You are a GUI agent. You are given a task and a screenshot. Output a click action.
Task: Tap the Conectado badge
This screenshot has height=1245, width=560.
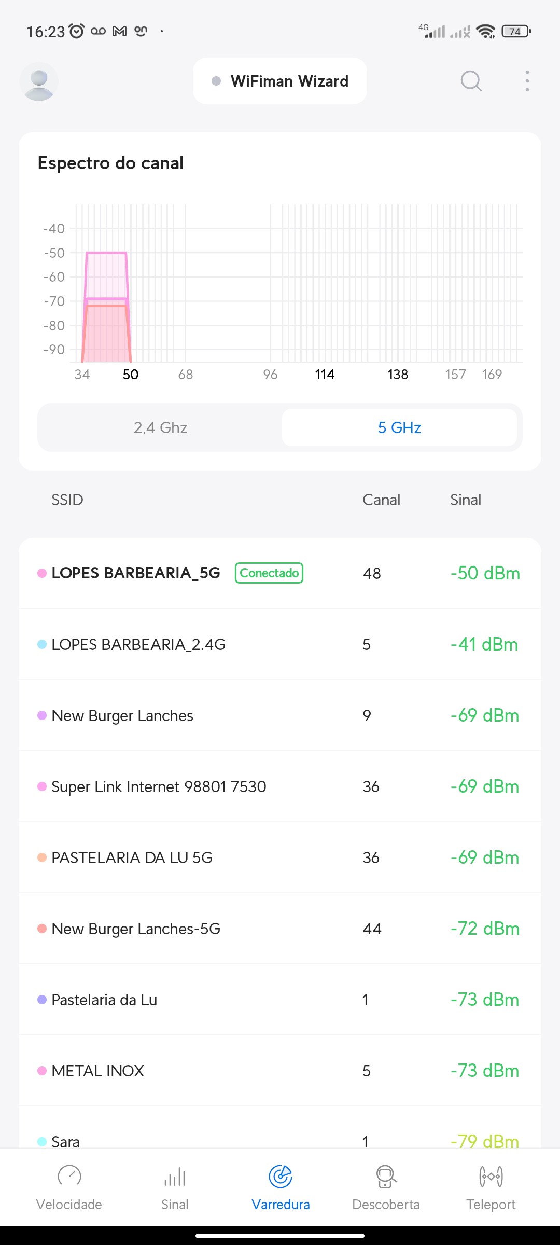[269, 573]
